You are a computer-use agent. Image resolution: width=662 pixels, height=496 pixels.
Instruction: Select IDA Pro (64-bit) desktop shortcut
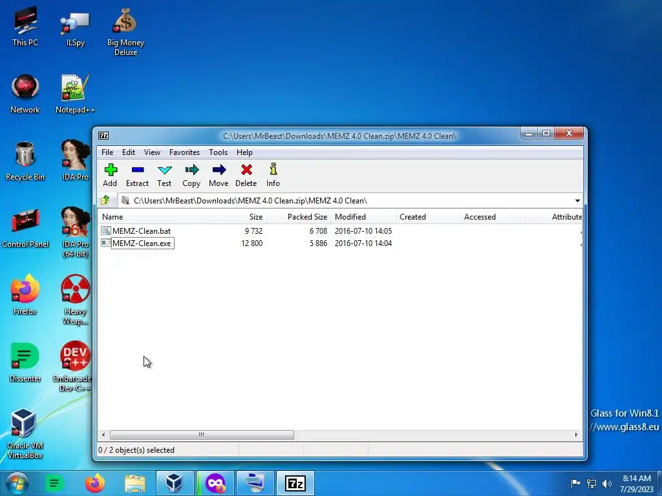click(x=75, y=232)
